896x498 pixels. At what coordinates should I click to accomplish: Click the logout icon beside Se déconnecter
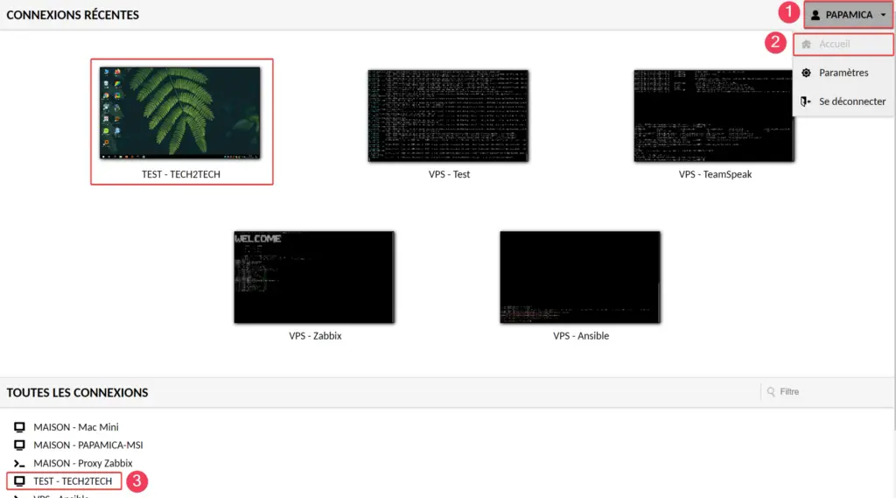click(806, 102)
